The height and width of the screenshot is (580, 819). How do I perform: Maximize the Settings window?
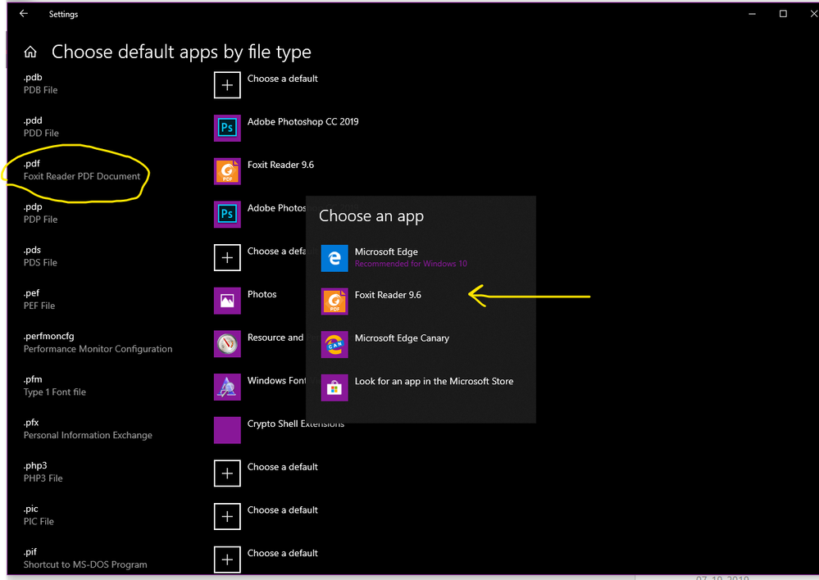pos(783,14)
